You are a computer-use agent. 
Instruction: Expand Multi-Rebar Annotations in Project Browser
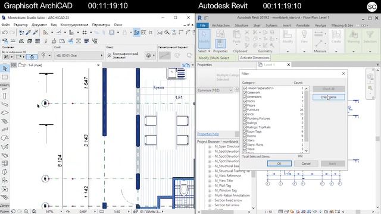[210, 196]
